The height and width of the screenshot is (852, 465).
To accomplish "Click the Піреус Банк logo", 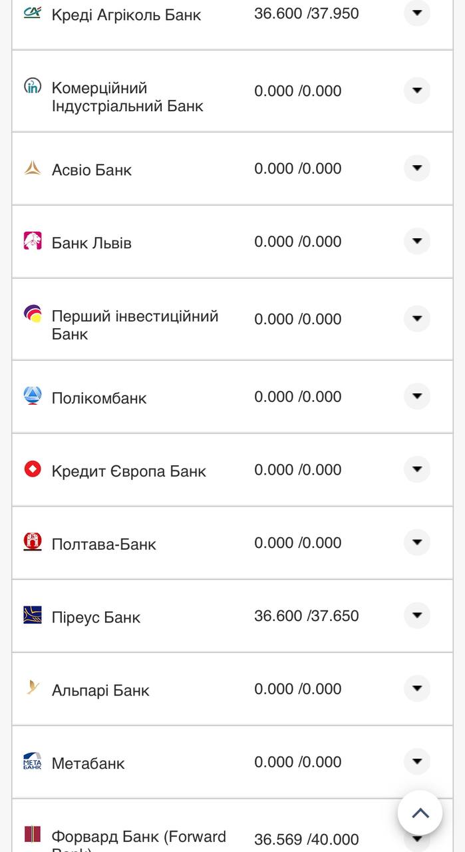I will (33, 616).
